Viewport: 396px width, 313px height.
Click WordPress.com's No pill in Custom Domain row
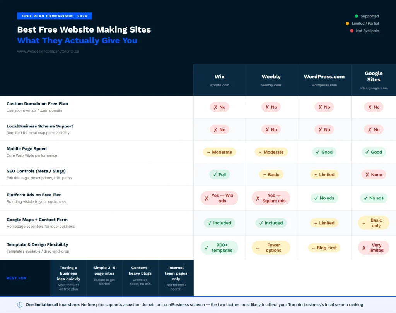(x=324, y=107)
